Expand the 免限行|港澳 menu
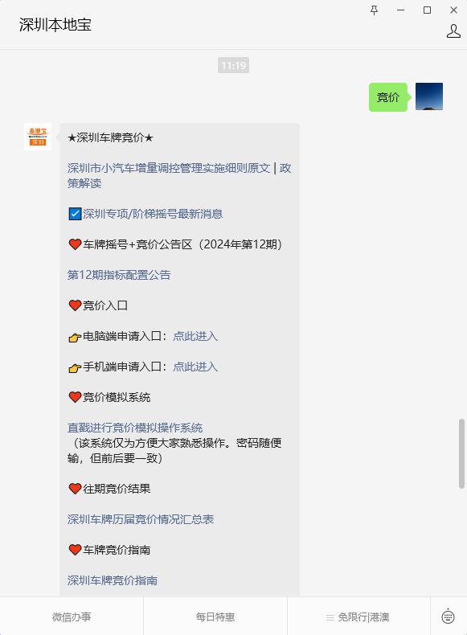467x635 pixels. (x=358, y=617)
